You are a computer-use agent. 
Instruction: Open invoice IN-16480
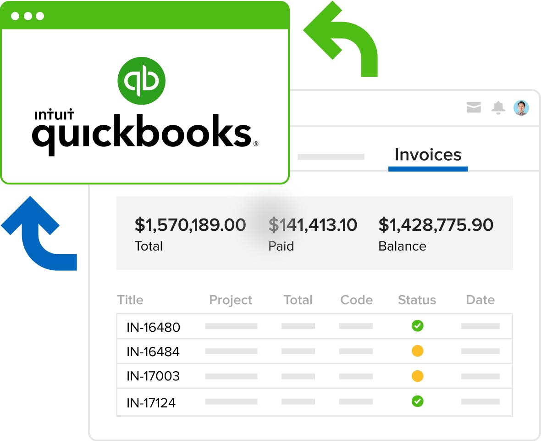153,327
